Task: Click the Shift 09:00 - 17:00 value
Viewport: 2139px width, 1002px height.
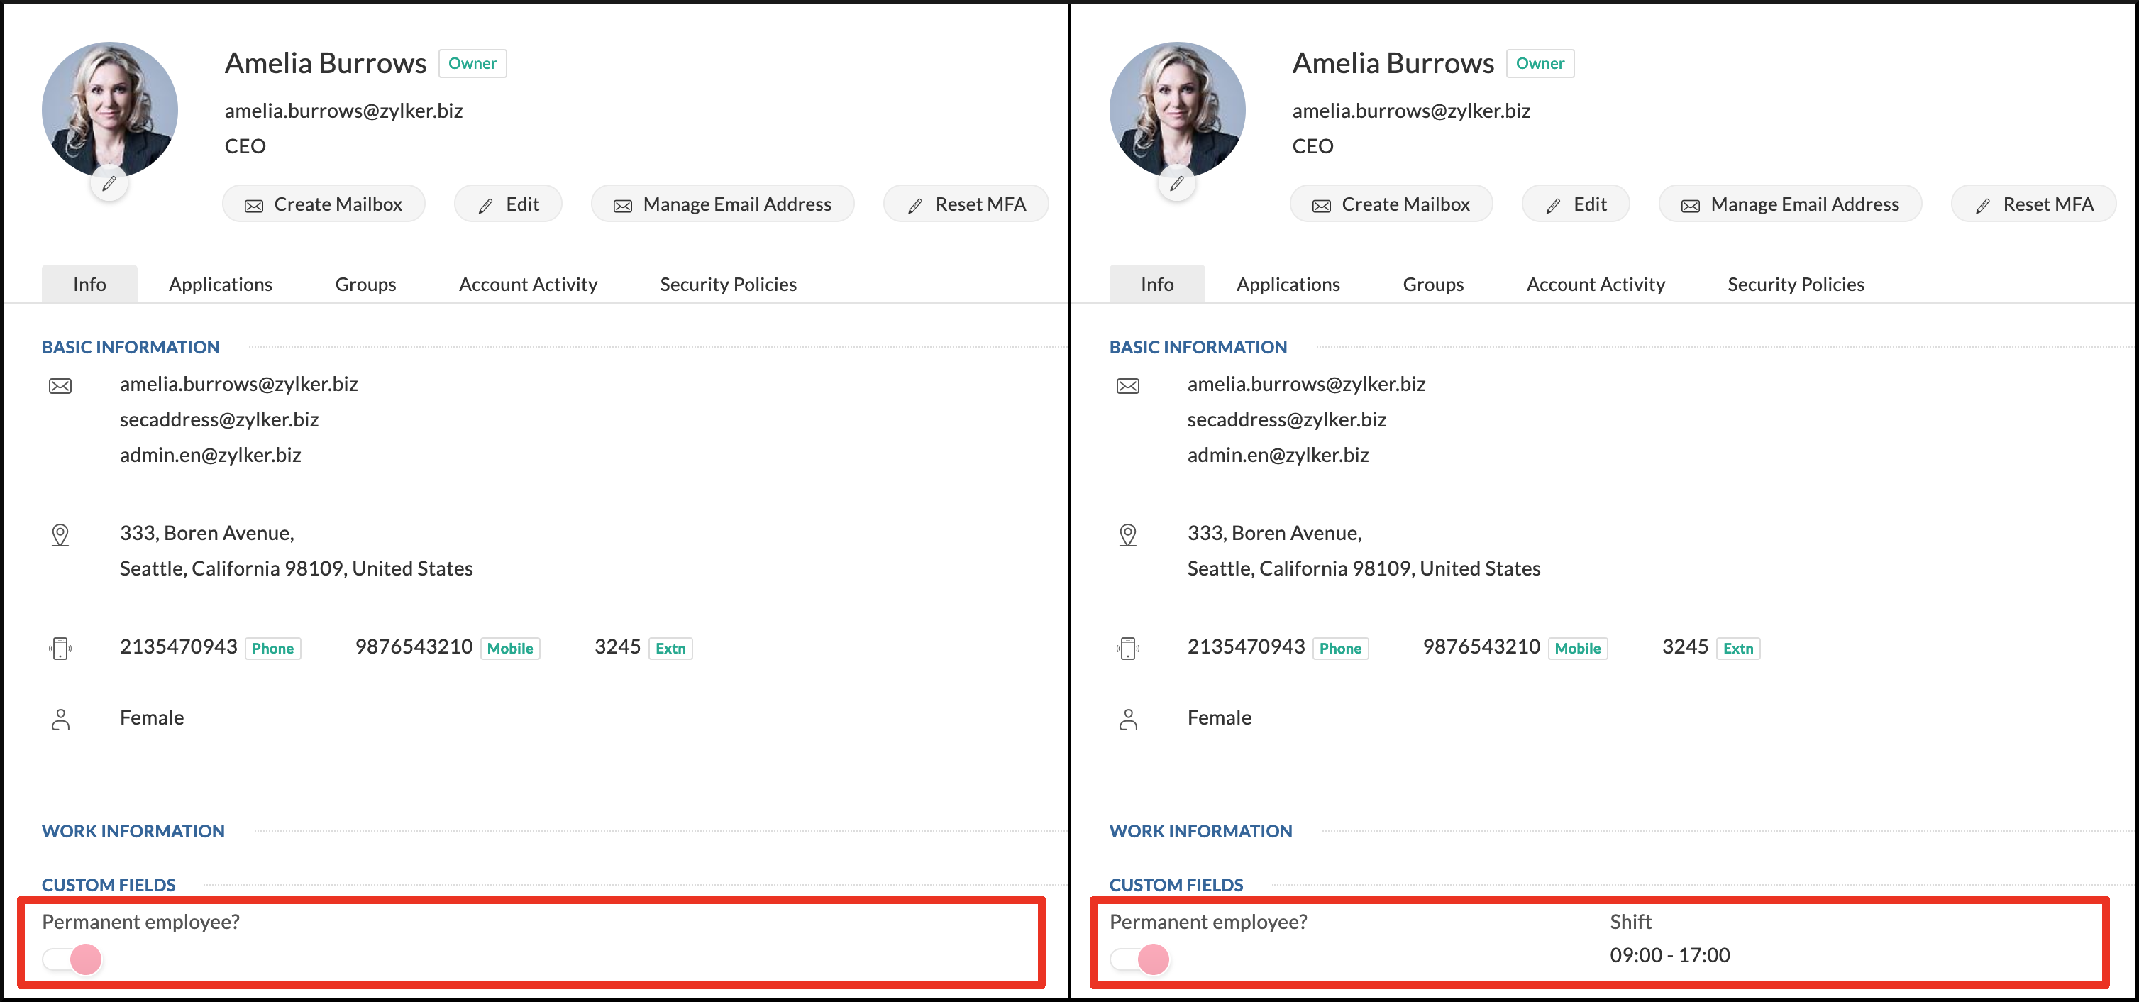Action: 1669,954
